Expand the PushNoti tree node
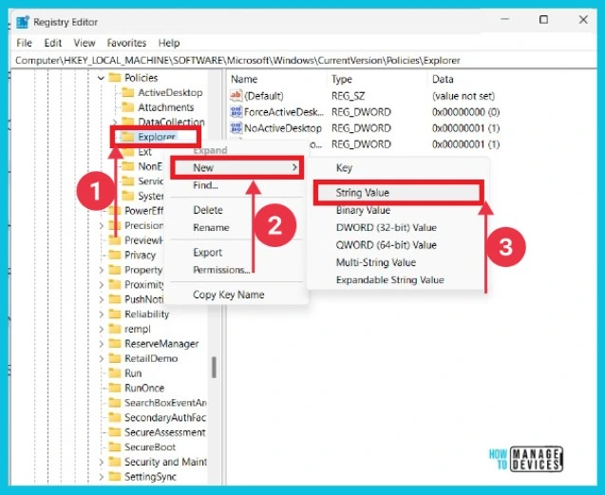The width and height of the screenshot is (605, 495). [101, 299]
